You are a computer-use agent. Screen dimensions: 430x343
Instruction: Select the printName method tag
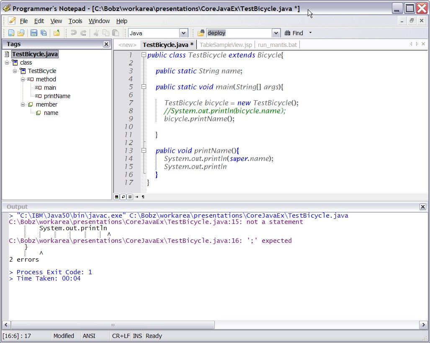coord(57,96)
